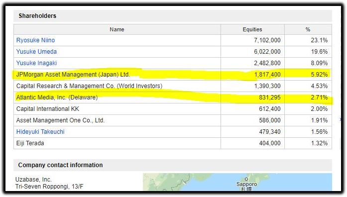Click the % column header
The width and height of the screenshot is (347, 197).
(308, 29)
